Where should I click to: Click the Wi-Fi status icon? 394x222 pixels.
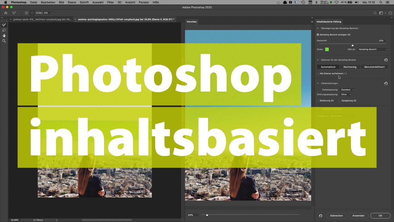(x=336, y=2)
